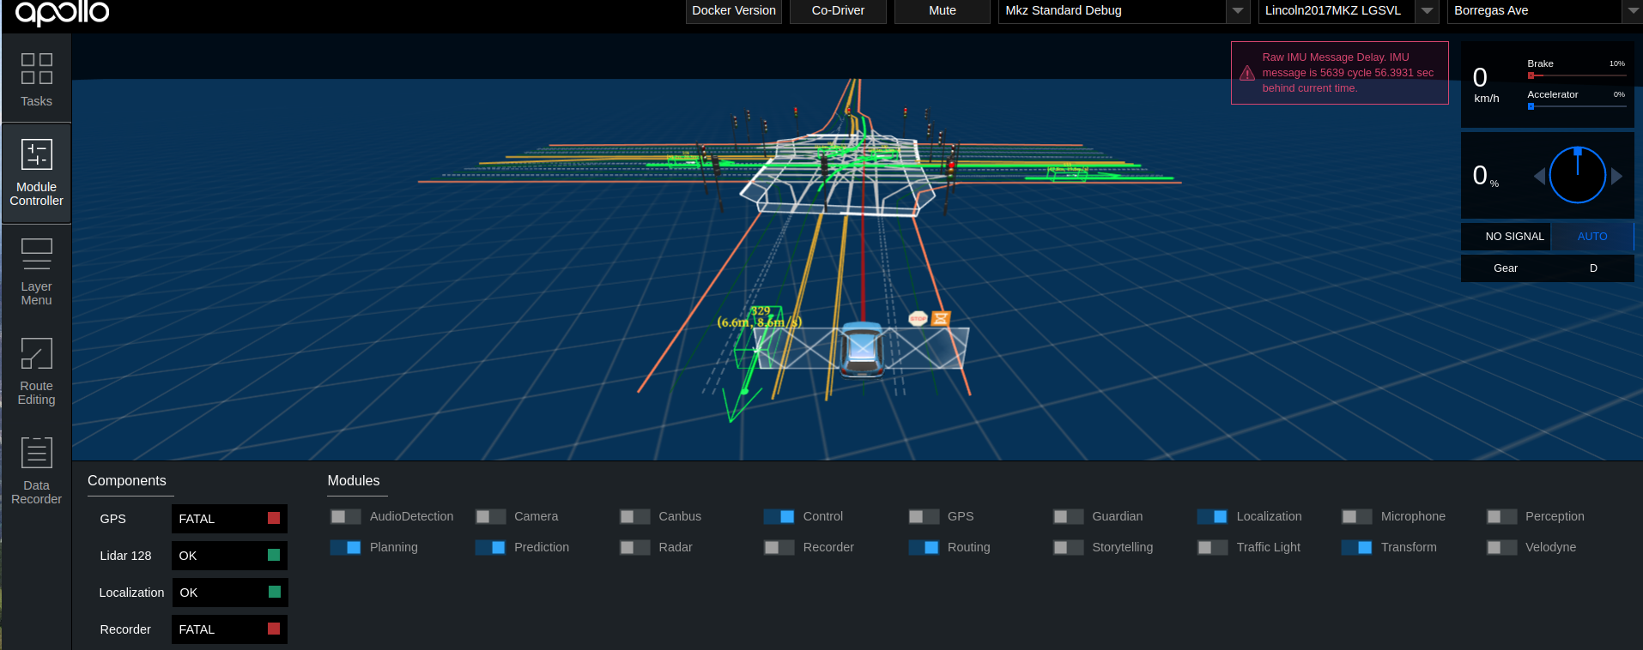
Task: Click the Brake percentage slider
Action: (x=1576, y=75)
